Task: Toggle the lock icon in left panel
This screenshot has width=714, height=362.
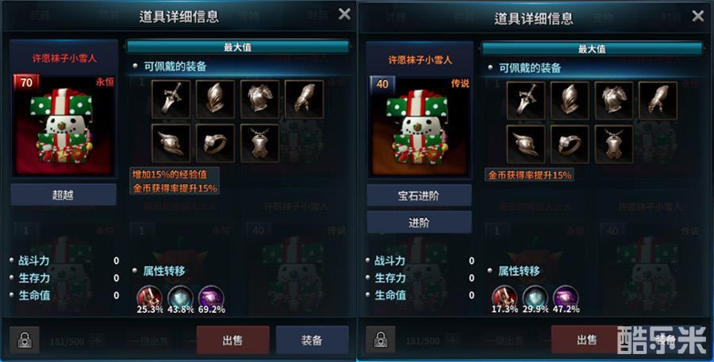Action: (x=24, y=340)
